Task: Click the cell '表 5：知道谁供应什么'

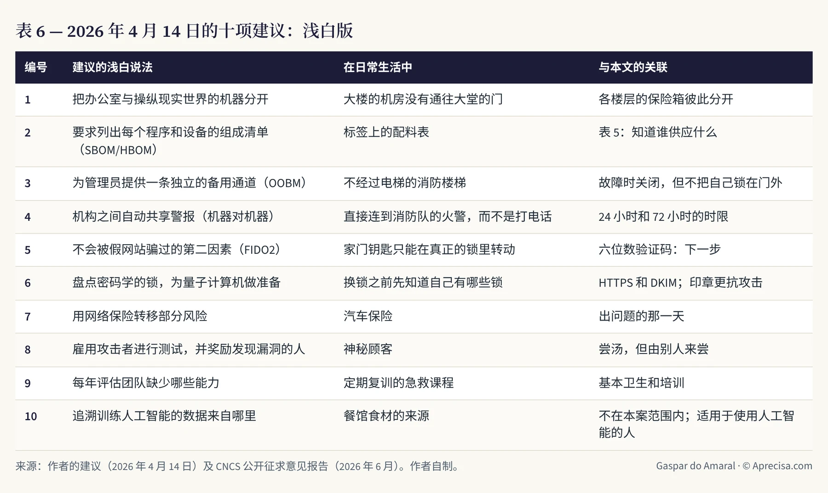Action: pyautogui.click(x=658, y=132)
